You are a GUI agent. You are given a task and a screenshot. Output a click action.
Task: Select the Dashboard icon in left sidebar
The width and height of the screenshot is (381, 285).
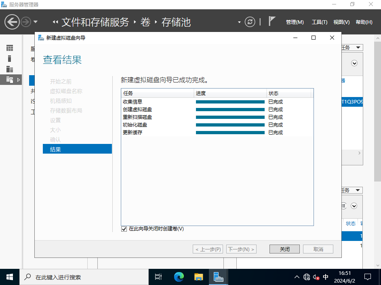(10, 48)
